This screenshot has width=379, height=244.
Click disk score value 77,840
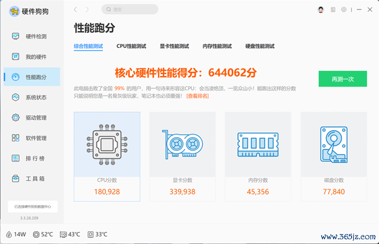(334, 192)
